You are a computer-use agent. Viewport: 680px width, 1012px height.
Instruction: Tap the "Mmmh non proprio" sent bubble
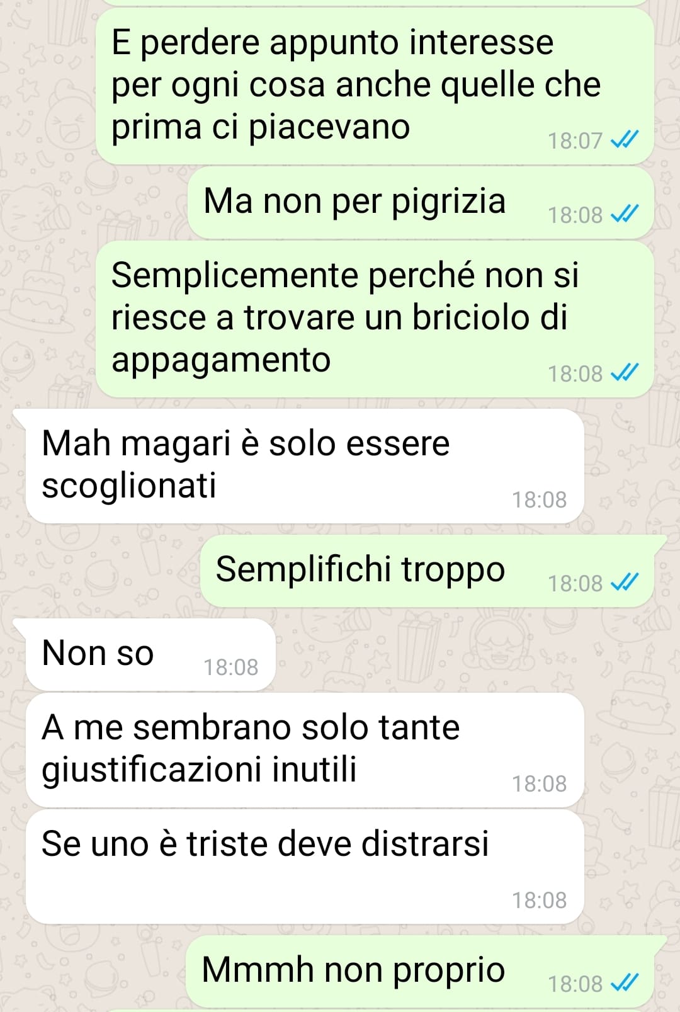420,971
